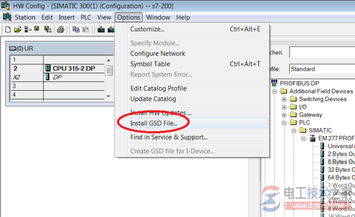This screenshot has height=217, width=355.
Task: Open the Help menu
Action: tap(183, 17)
